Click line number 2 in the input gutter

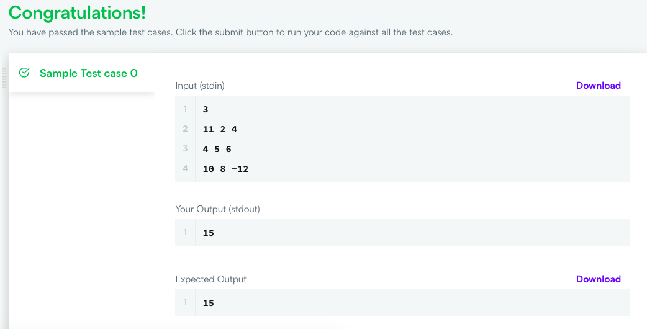point(185,128)
